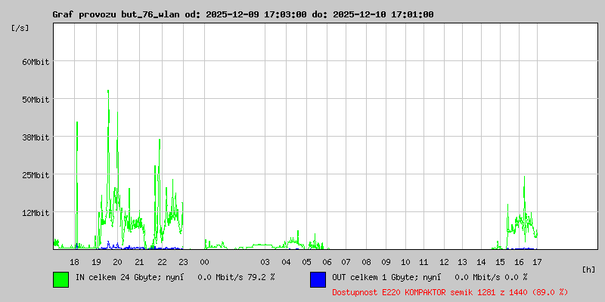Click the hour 03 x-axis label

coord(265,262)
